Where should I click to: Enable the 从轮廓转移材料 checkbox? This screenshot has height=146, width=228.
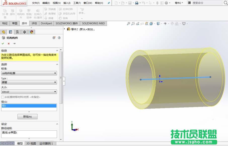coord(3,98)
